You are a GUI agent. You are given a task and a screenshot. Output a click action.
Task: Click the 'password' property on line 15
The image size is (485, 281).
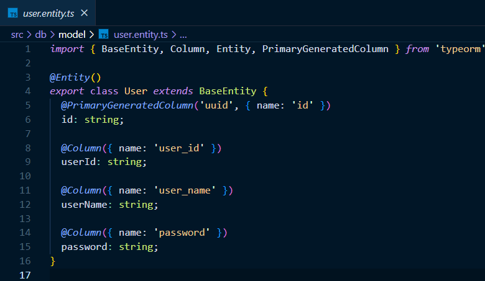84,247
